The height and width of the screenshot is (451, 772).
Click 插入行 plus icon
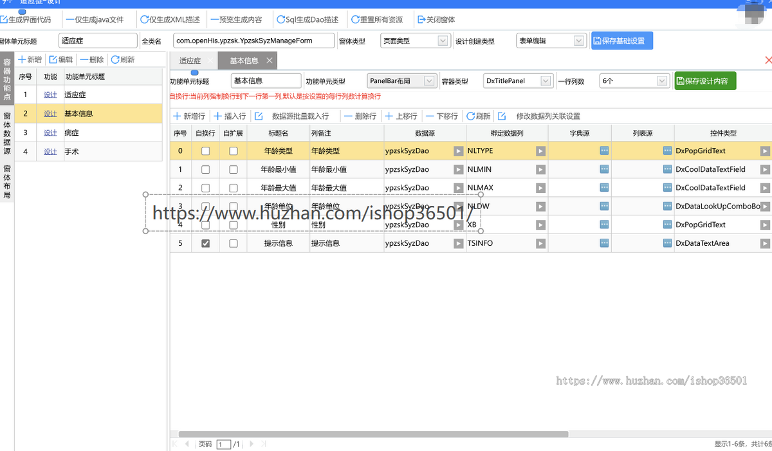[217, 116]
